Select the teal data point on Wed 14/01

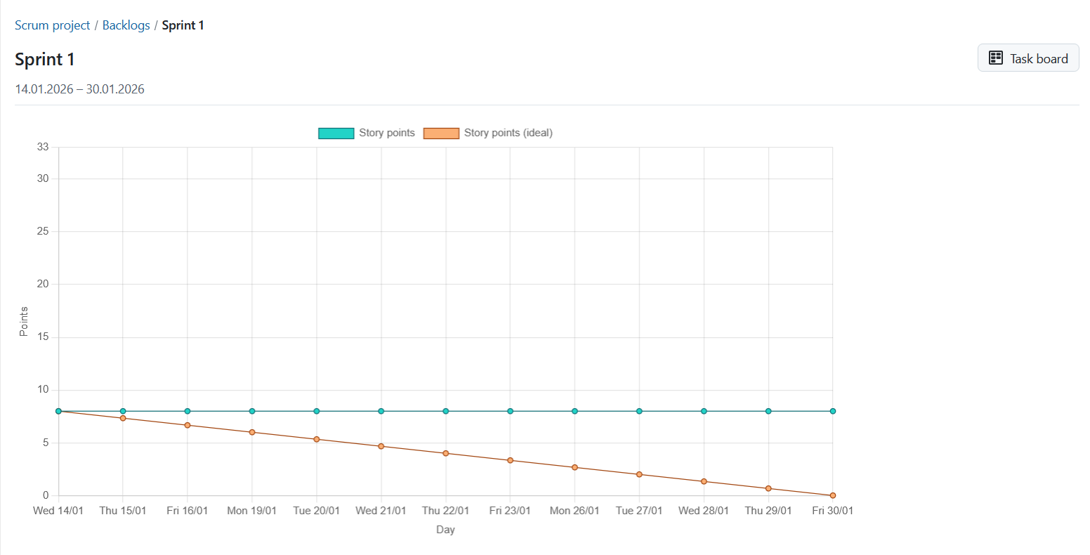click(x=58, y=411)
